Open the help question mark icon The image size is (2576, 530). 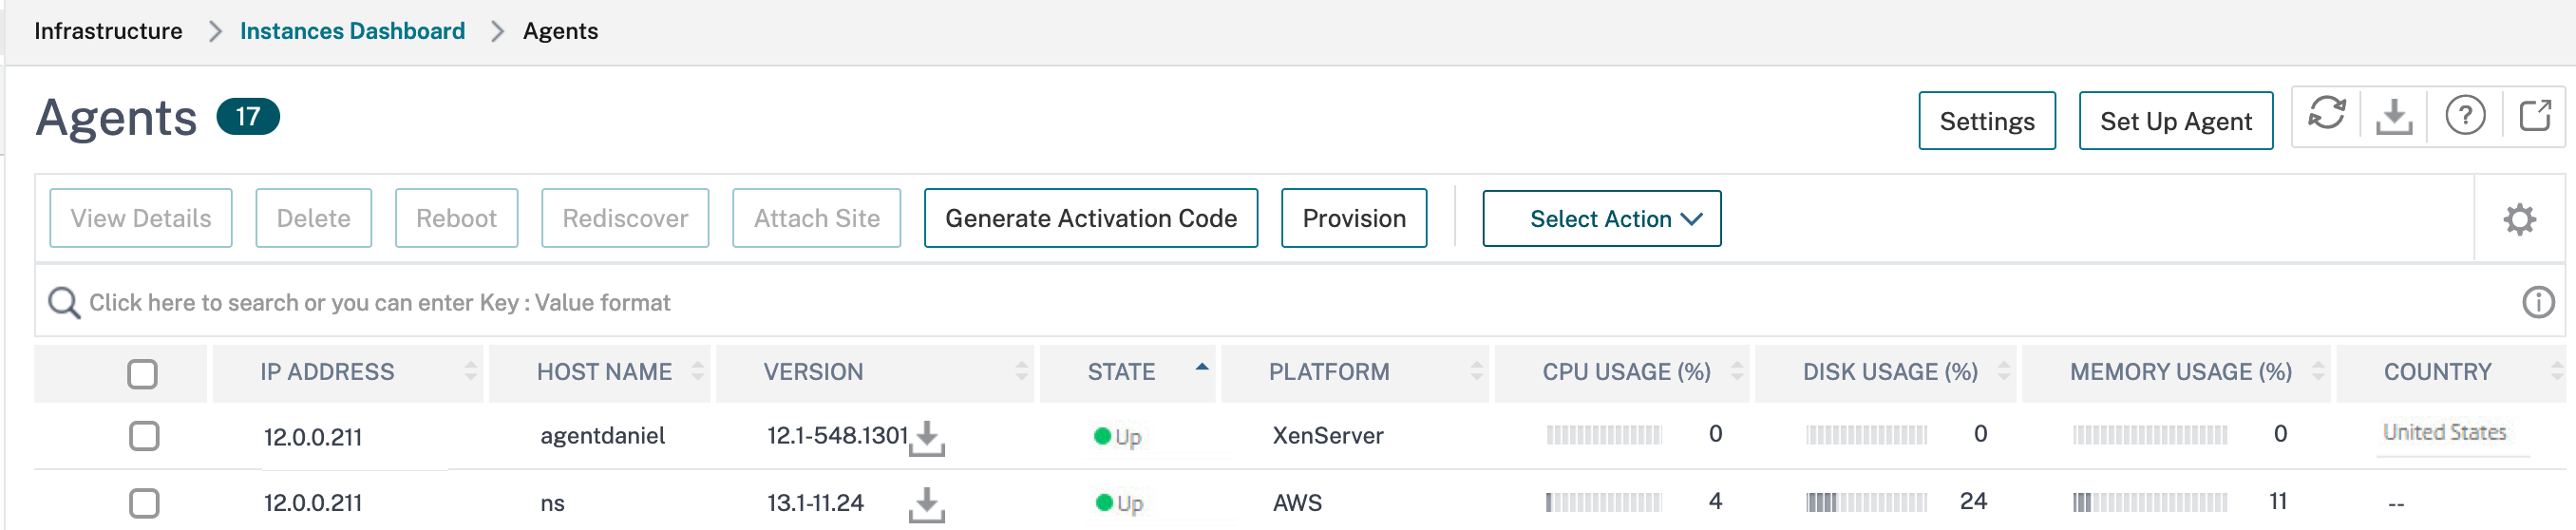click(2465, 116)
